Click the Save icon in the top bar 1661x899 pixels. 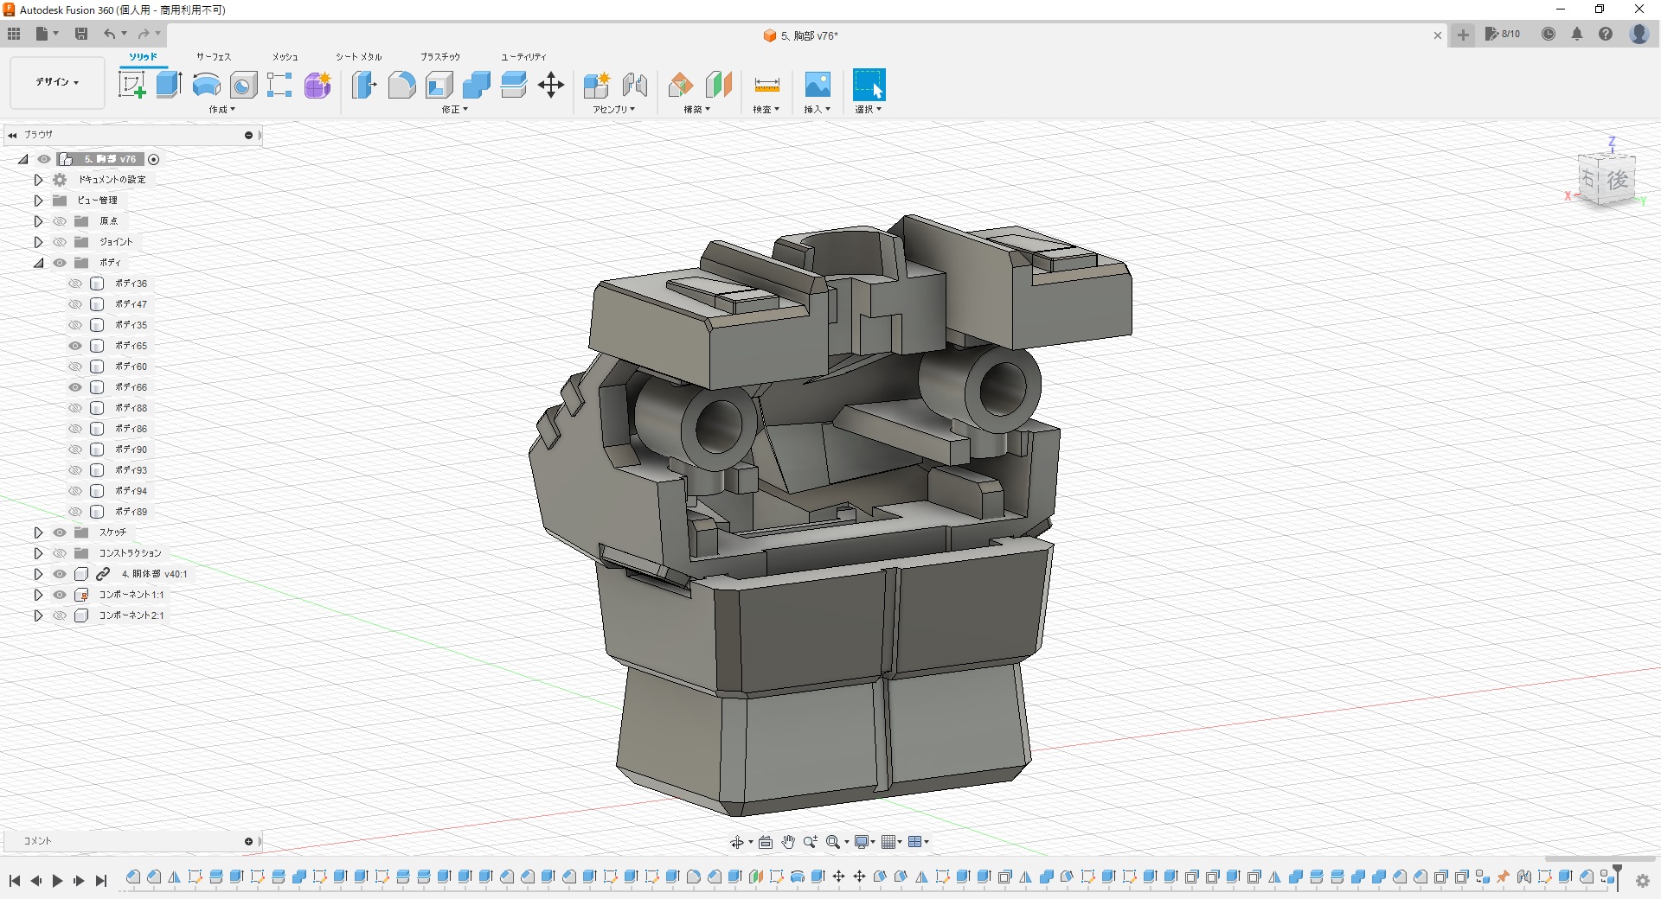point(81,34)
